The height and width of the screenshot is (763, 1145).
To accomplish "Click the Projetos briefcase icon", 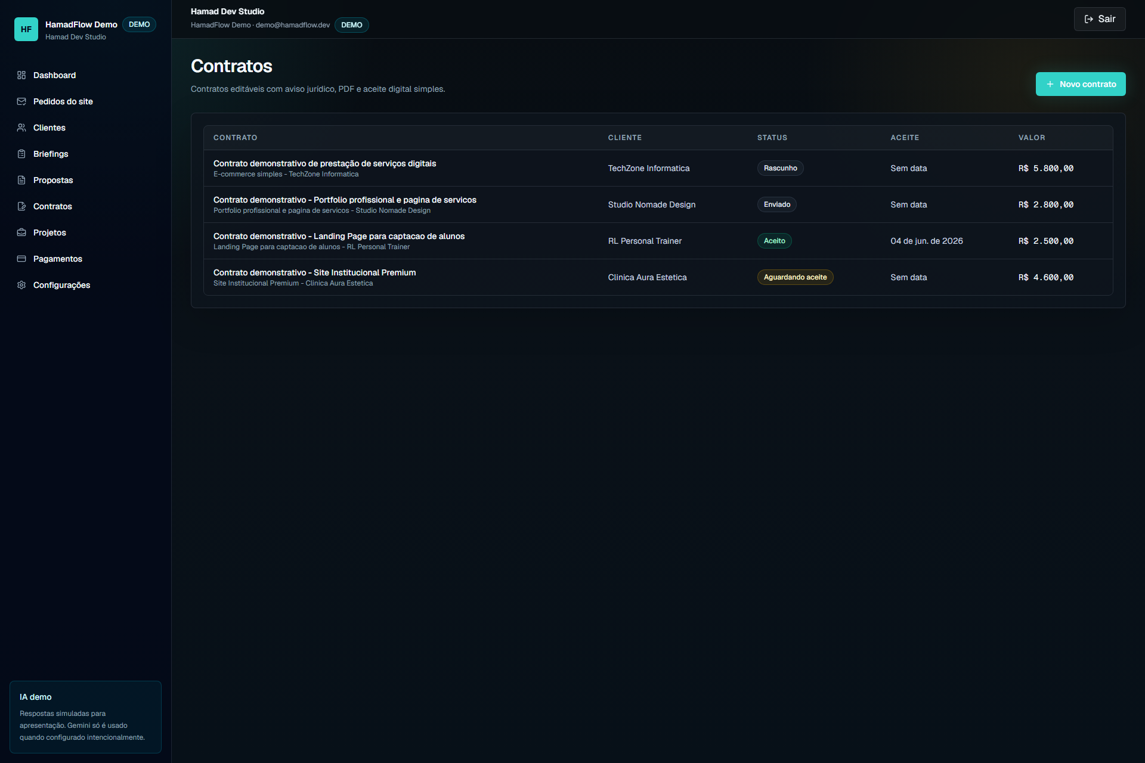I will [x=21, y=232].
